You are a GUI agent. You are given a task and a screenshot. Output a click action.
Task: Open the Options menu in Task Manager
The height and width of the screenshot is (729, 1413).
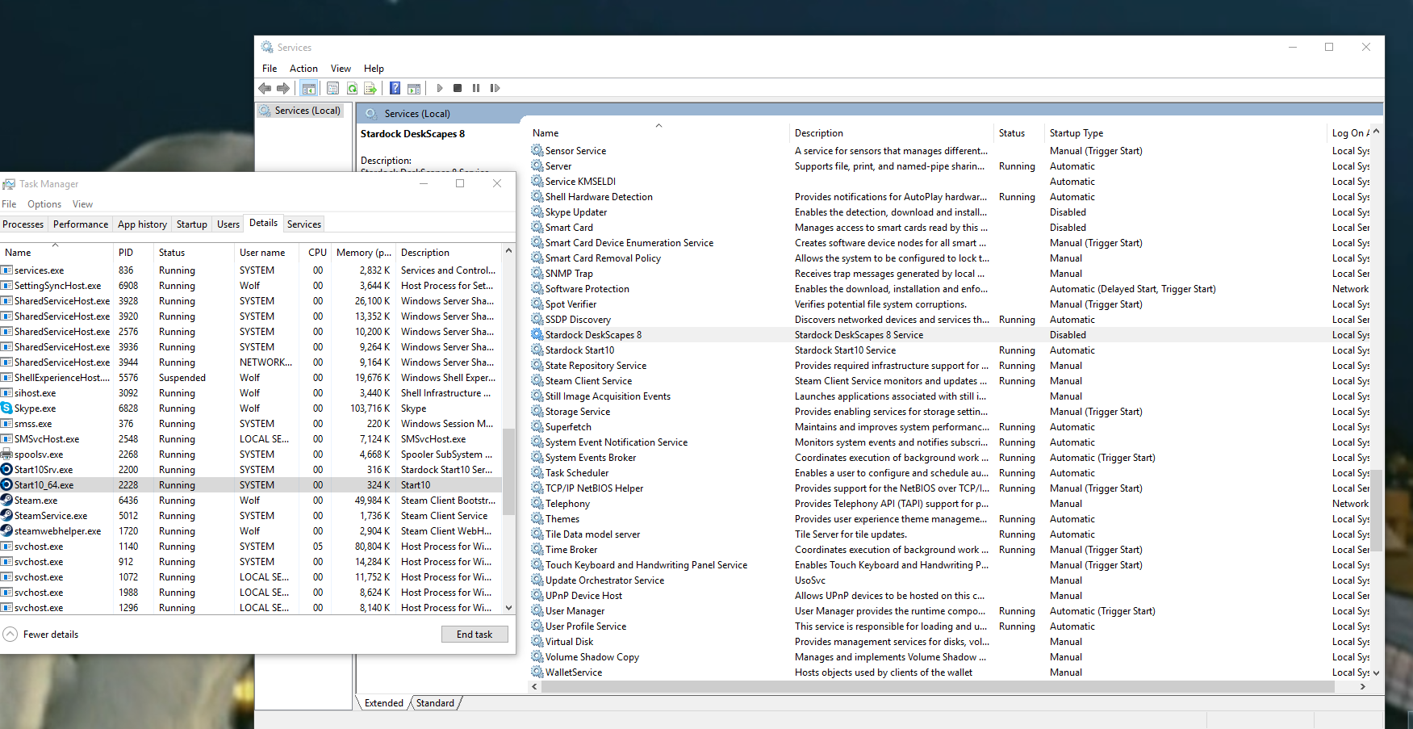point(44,204)
